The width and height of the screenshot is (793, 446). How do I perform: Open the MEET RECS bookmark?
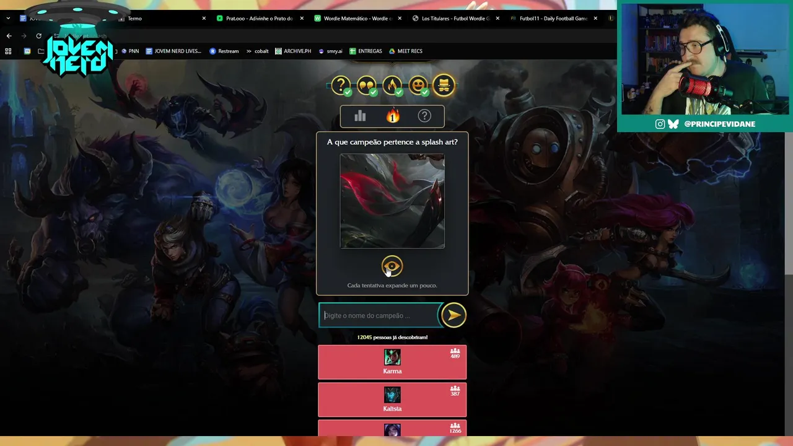[x=406, y=51]
